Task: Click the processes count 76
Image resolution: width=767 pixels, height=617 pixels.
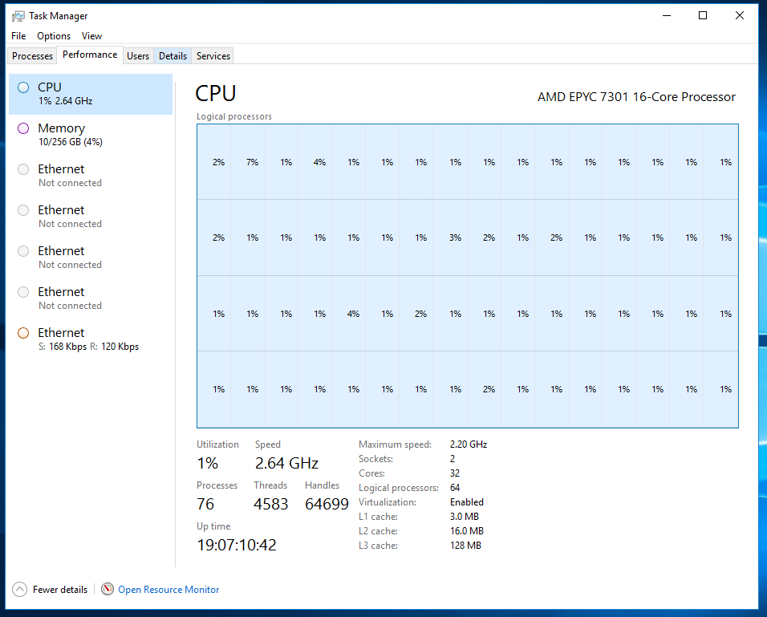Action: point(205,504)
